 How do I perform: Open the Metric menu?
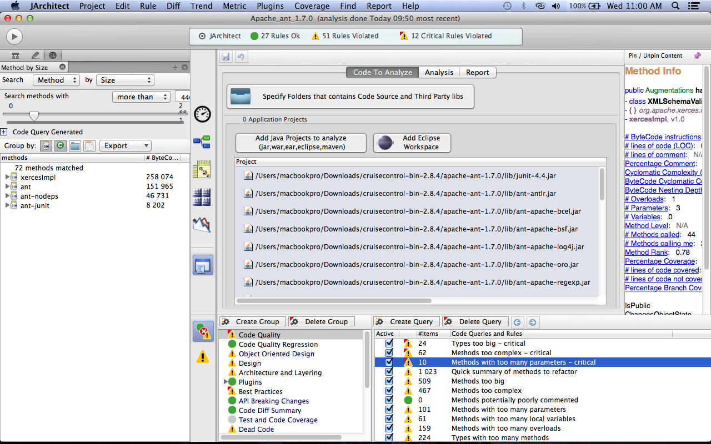click(x=234, y=6)
